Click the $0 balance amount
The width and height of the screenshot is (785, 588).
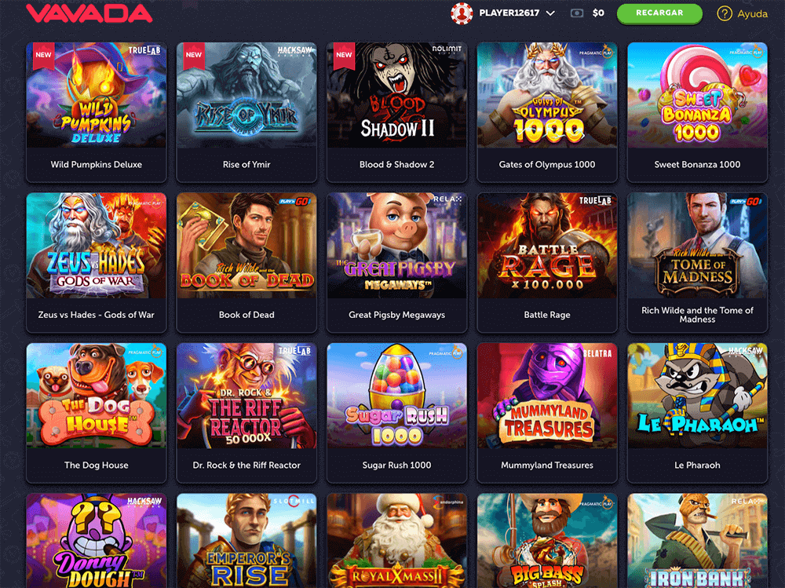598,13
